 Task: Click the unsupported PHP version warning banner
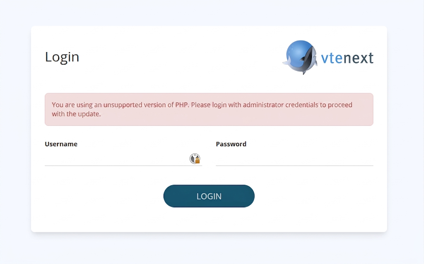(209, 109)
